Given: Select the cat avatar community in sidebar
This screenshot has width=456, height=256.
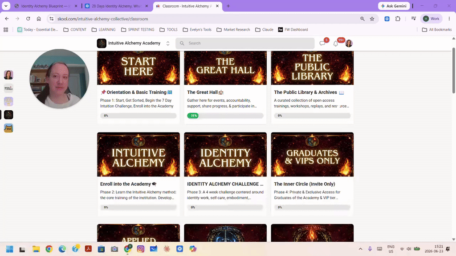Looking at the screenshot, I should 8,128.
